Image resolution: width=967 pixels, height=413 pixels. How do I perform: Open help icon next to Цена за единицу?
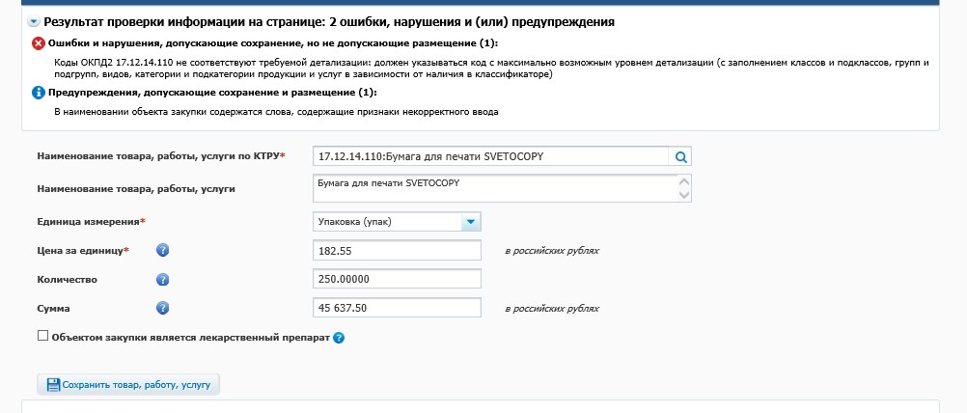pos(162,251)
